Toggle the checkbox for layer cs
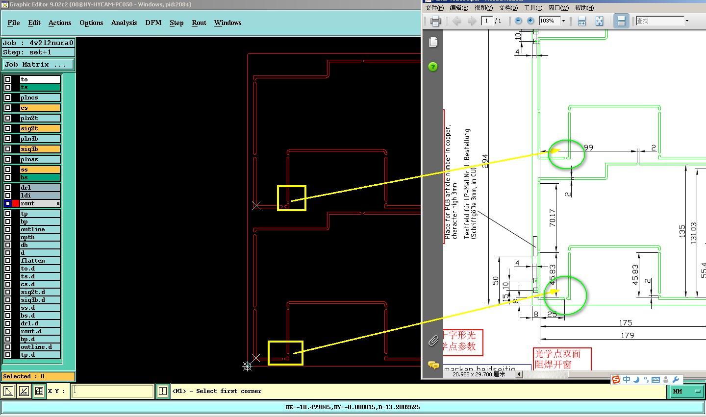The height and width of the screenshot is (417, 706). [8, 108]
